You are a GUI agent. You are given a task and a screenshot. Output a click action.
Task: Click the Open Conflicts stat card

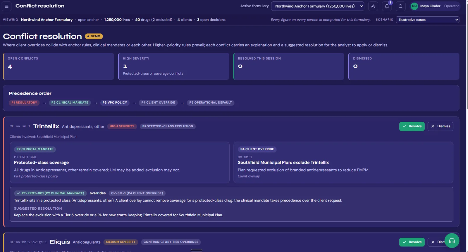(x=58, y=66)
